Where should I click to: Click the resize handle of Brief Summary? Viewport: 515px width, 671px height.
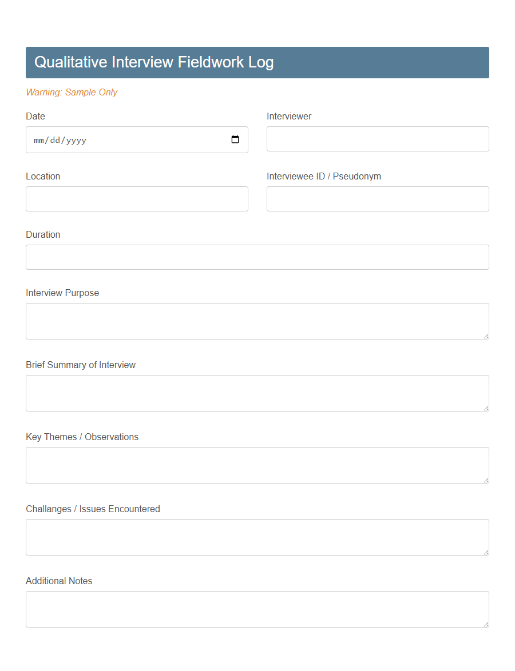486,409
